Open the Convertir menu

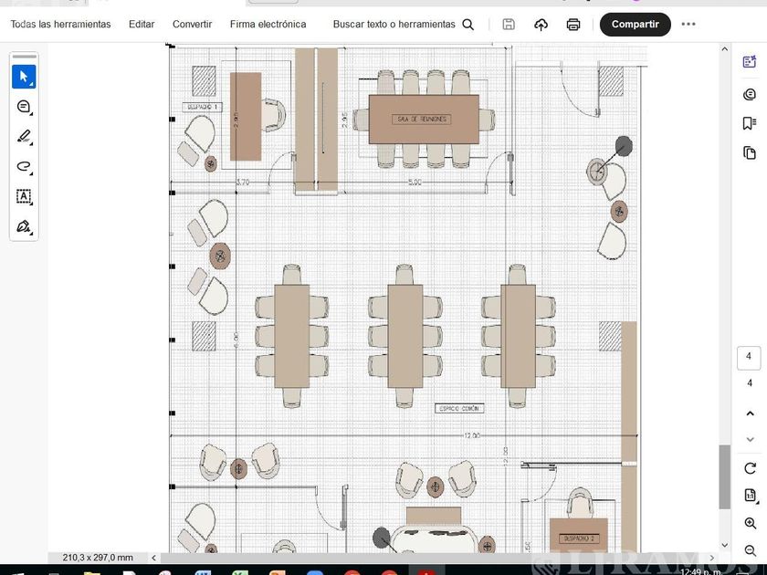(x=192, y=25)
